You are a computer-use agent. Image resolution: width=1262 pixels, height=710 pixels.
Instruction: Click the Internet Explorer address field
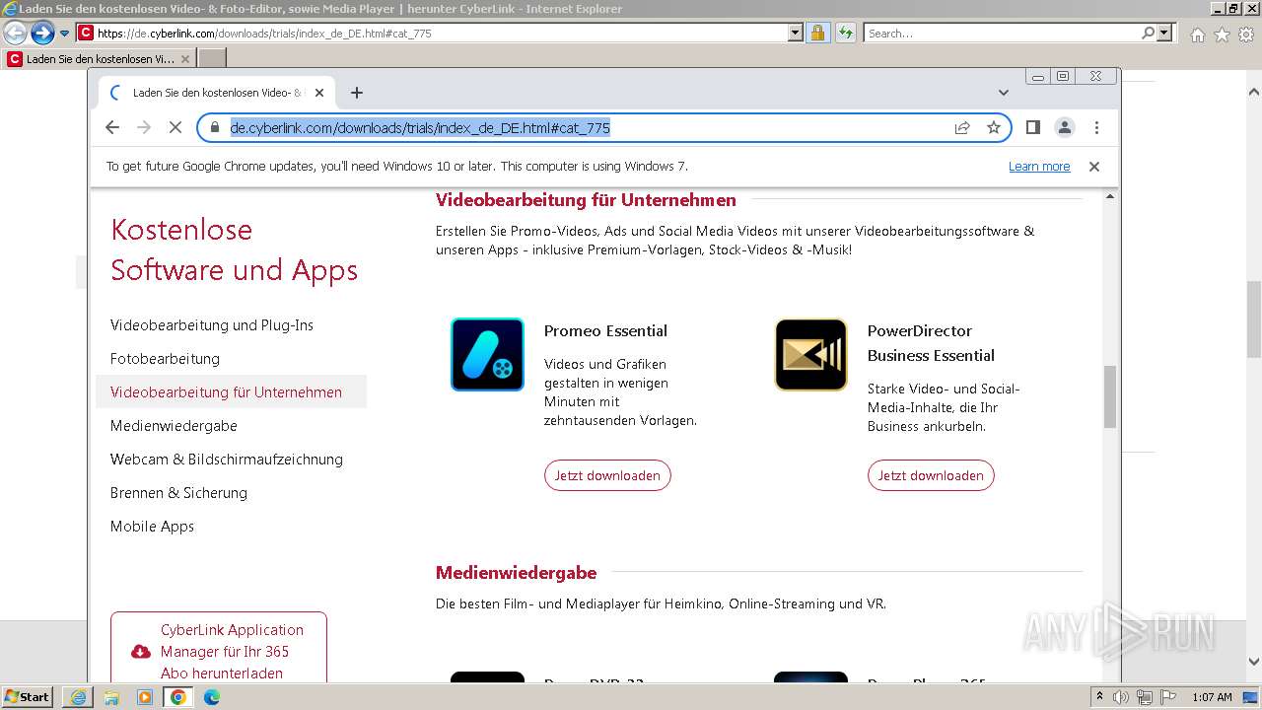[x=441, y=34]
